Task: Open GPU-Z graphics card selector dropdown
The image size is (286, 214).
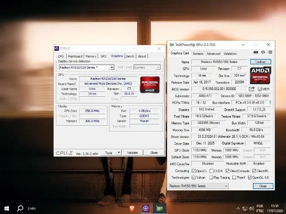Action: (x=198, y=186)
